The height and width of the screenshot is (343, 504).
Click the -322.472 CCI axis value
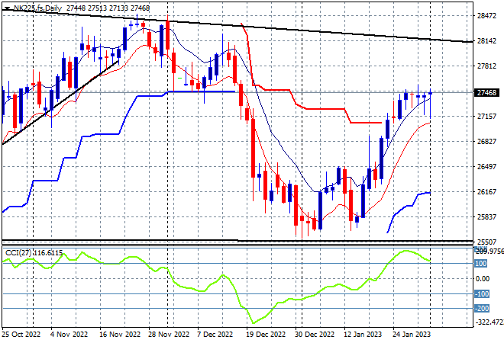click(x=489, y=322)
